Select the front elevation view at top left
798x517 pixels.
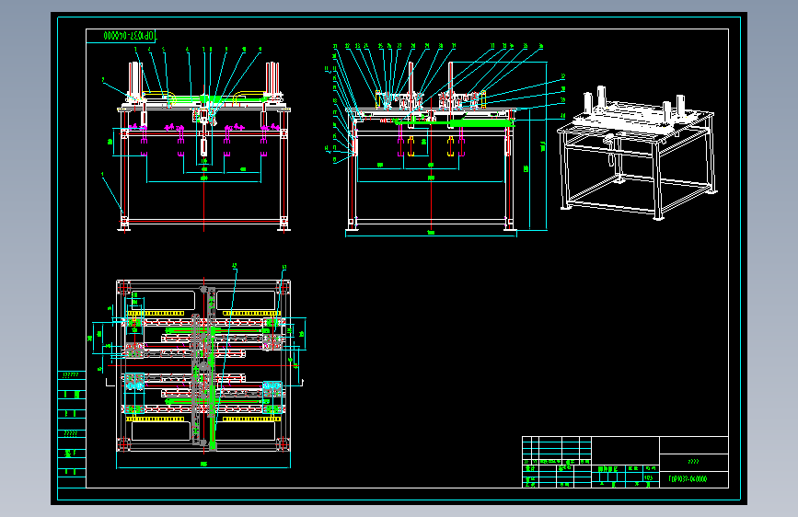click(203, 146)
